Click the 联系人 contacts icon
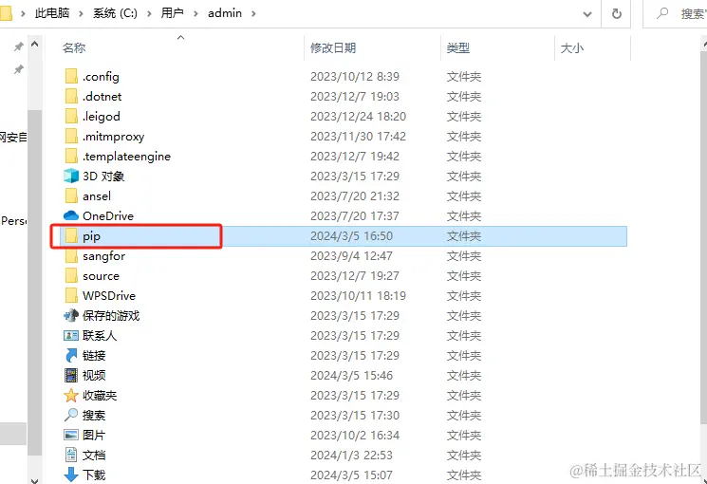This screenshot has width=707, height=484. coord(71,336)
